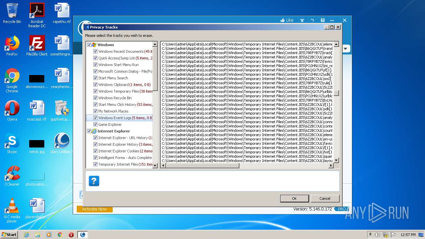
Task: Click the Like thumbs-up icon in Glary window
Action: 283,20
